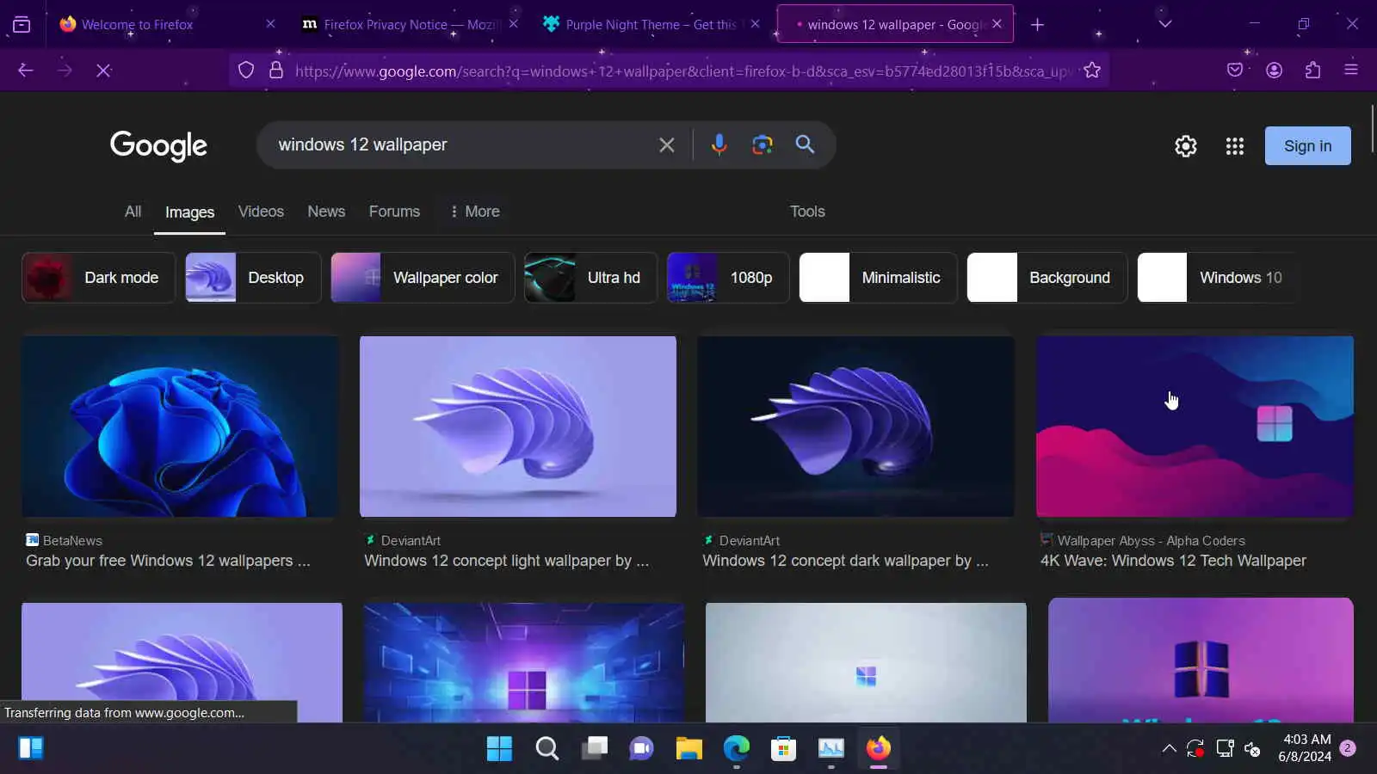List all tabs with the chevron

pos(1165,24)
